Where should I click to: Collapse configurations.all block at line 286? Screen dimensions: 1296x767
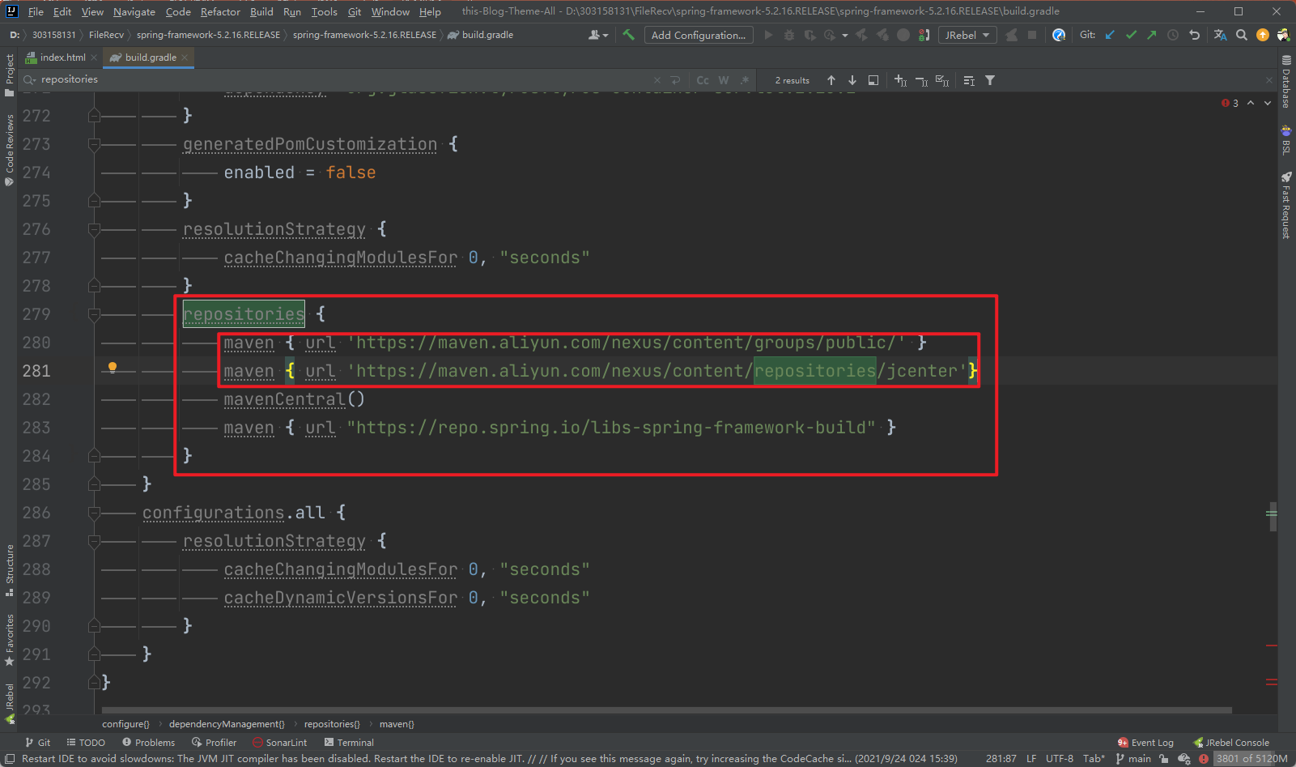tap(94, 513)
